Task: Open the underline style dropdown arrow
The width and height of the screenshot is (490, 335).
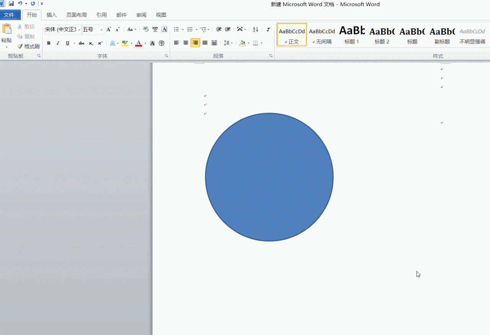Action: point(74,43)
